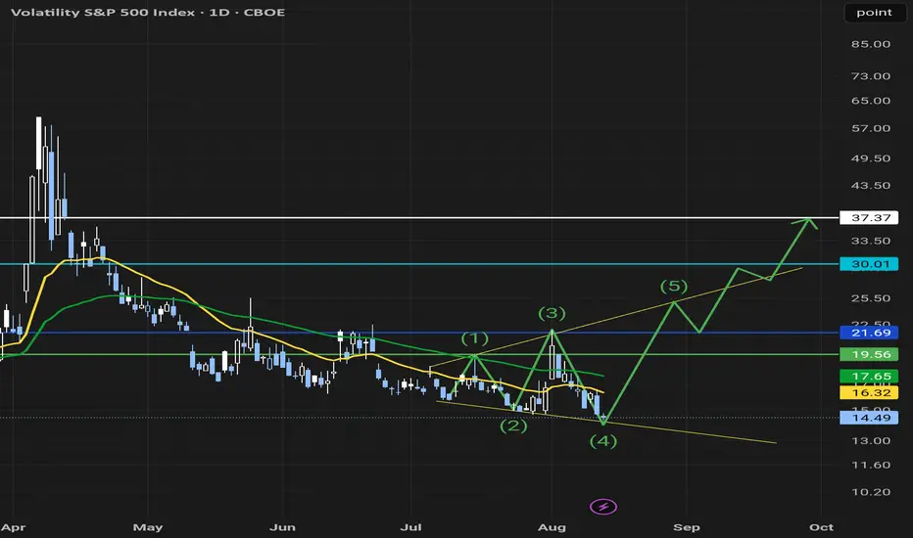Select the 85.00 value on price scale
The width and height of the screenshot is (913, 538).
click(x=871, y=44)
